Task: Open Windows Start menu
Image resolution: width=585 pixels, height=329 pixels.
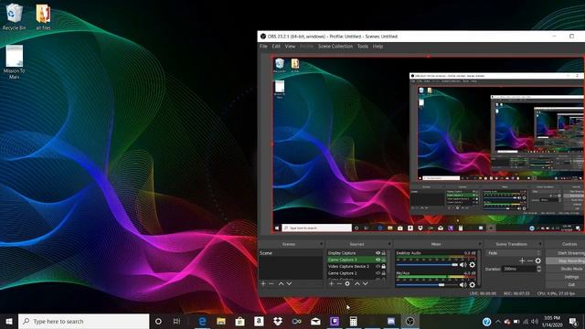Action: 9,321
